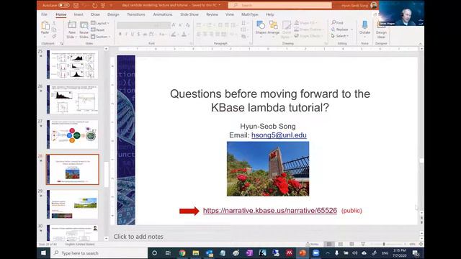Switch to Slide Sorter view
Screen dimensions: 461x259
coord(341,244)
